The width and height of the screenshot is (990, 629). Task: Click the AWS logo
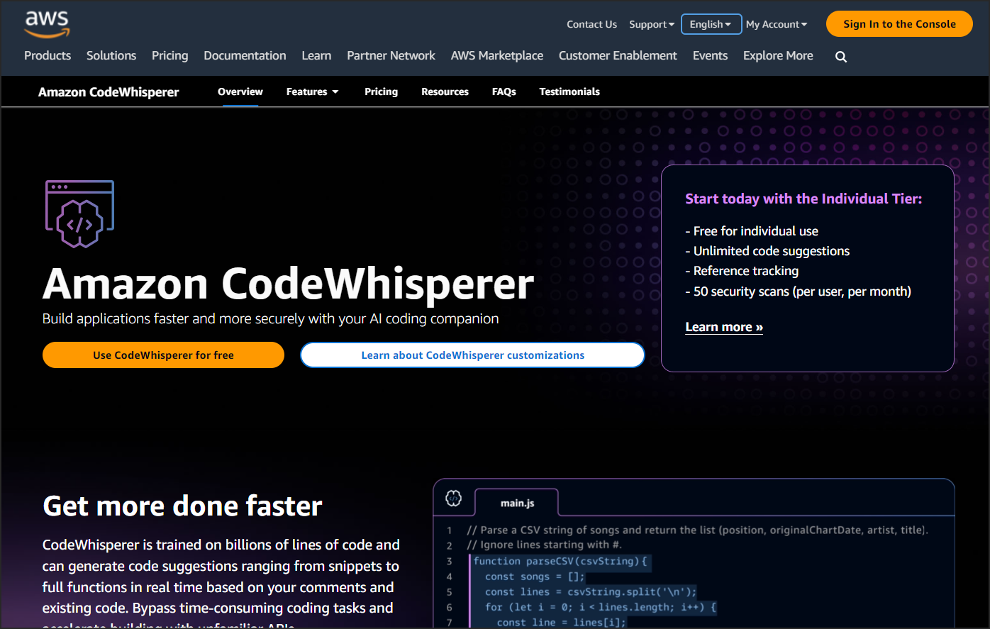tap(48, 24)
